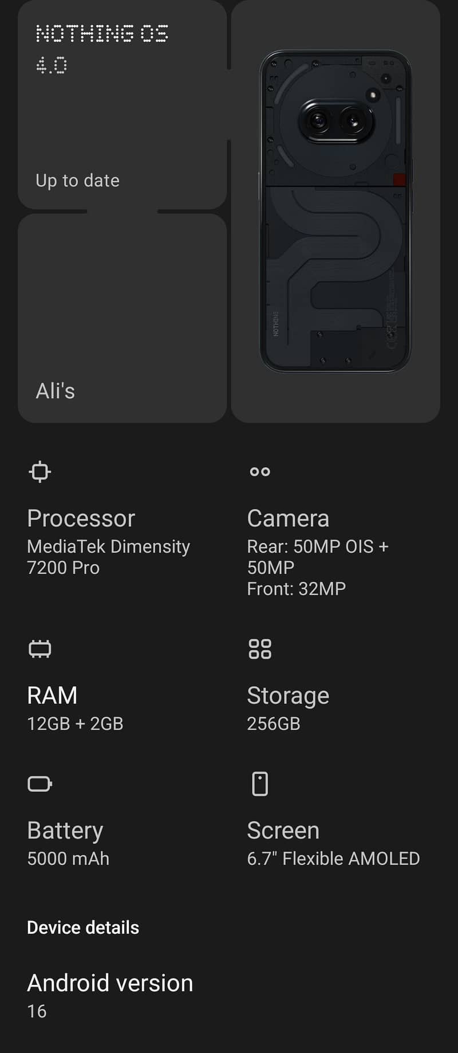Tap the Device details section header
Screen dimensions: 458x1053
(x=83, y=927)
